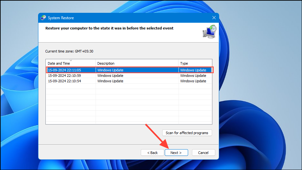
Task: Click the computer with clock restore icon
Action: pos(210,32)
